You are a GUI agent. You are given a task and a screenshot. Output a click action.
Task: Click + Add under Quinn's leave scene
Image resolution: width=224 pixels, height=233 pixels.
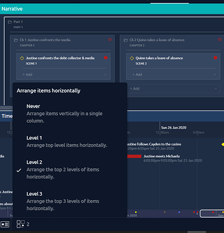pyautogui.click(x=138, y=75)
